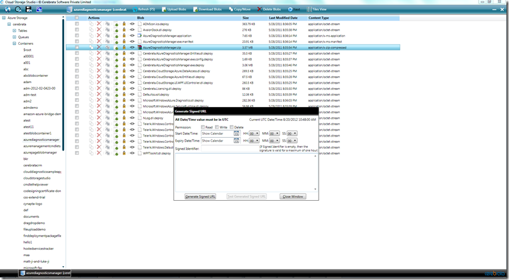Check the select-all checkbox in the table header
The height and width of the screenshot is (280, 509).
77,18
